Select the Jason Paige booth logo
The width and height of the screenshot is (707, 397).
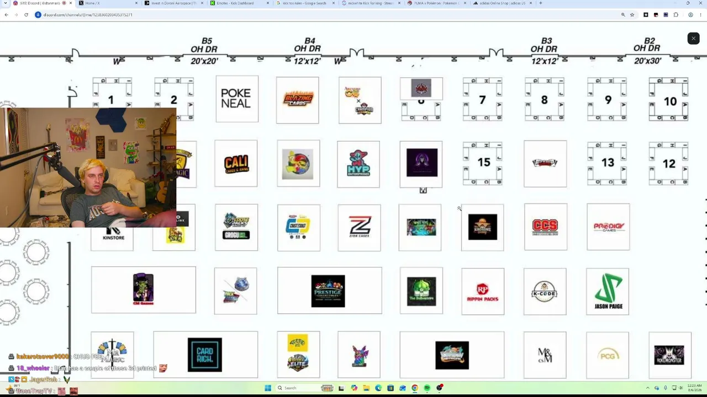click(608, 291)
